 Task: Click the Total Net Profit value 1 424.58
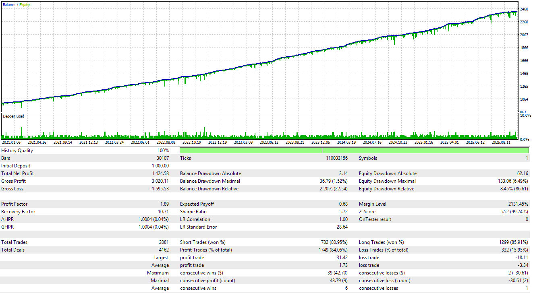[x=160, y=173]
